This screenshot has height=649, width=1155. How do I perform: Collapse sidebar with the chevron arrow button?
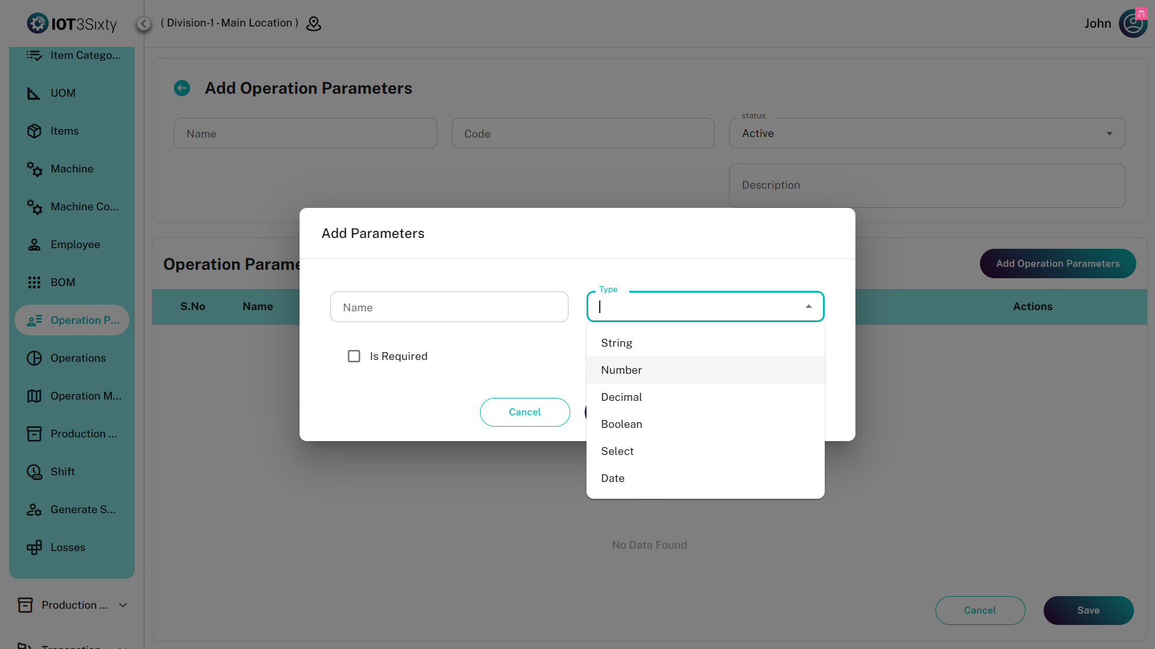click(144, 23)
